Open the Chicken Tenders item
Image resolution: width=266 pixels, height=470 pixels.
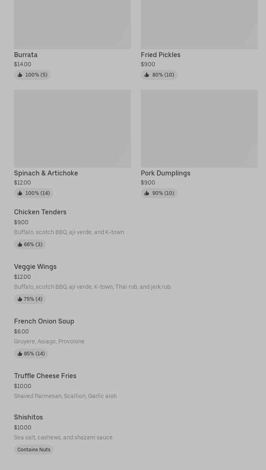(40, 212)
